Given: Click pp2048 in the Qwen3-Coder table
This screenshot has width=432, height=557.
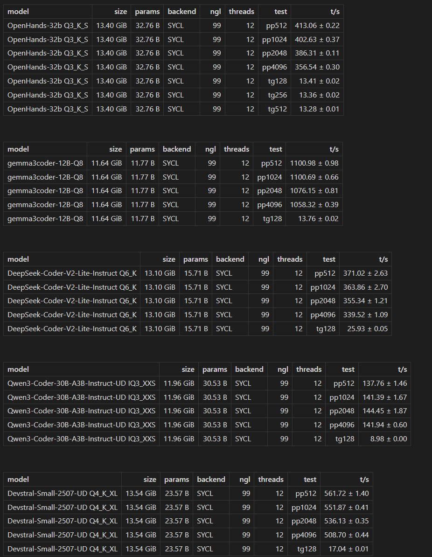Looking at the screenshot, I should (x=342, y=411).
